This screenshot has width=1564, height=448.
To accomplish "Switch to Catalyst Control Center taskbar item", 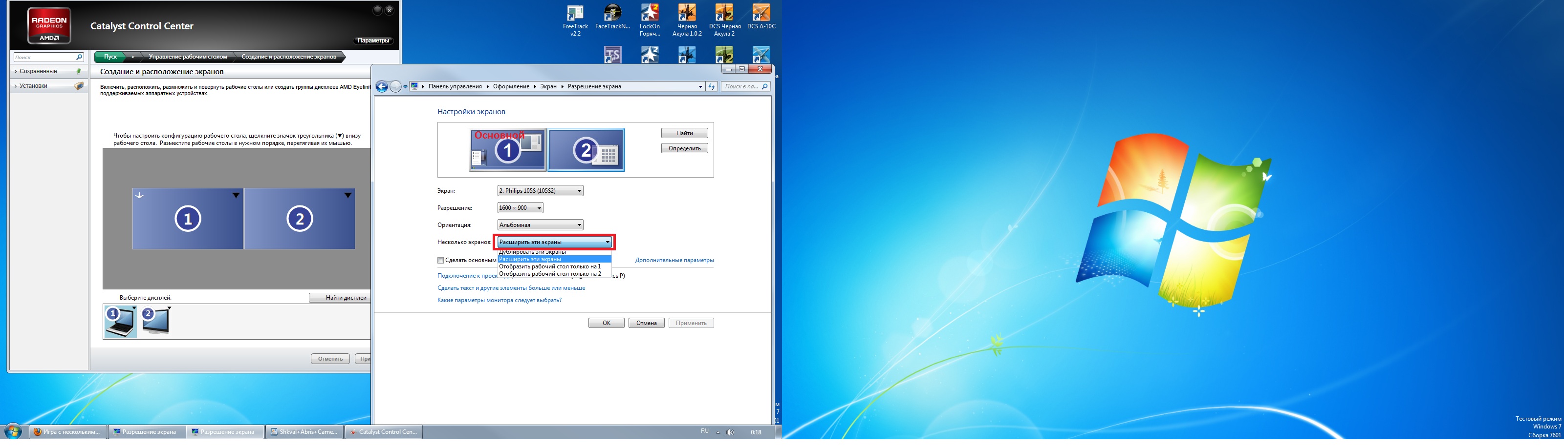I will pyautogui.click(x=384, y=431).
